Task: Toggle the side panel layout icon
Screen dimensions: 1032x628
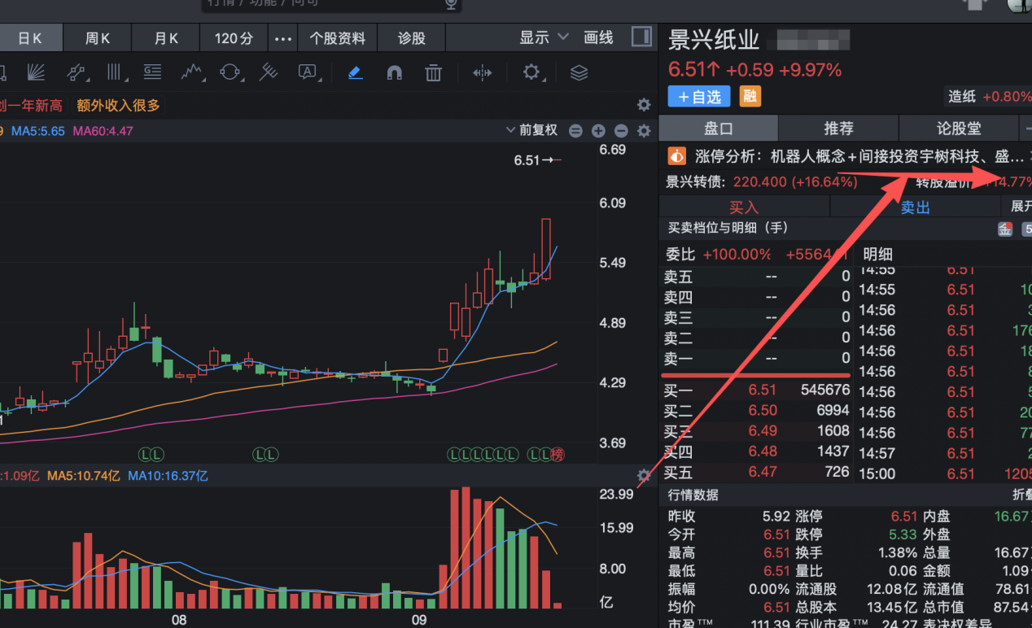Action: click(x=641, y=37)
